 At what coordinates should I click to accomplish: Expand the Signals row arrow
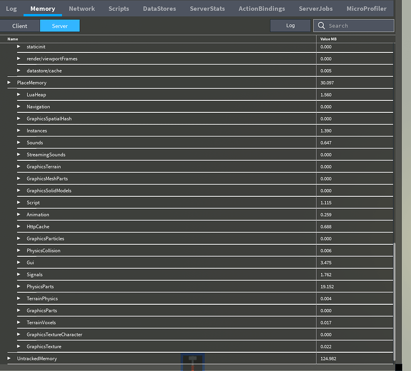pos(19,275)
